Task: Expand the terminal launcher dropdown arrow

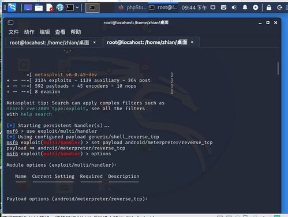Action: click(77, 8)
